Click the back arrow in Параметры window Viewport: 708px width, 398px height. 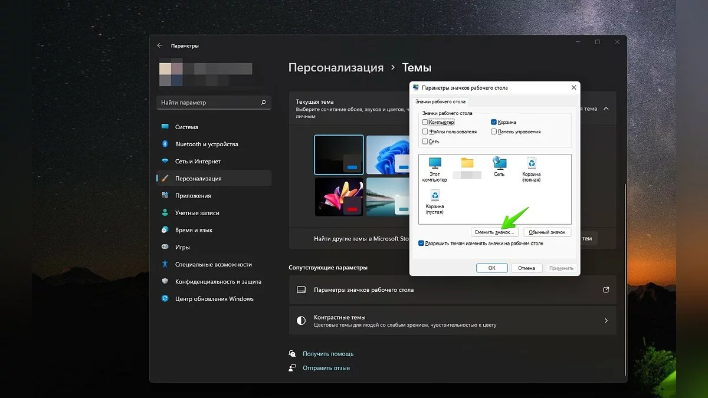[x=160, y=45]
